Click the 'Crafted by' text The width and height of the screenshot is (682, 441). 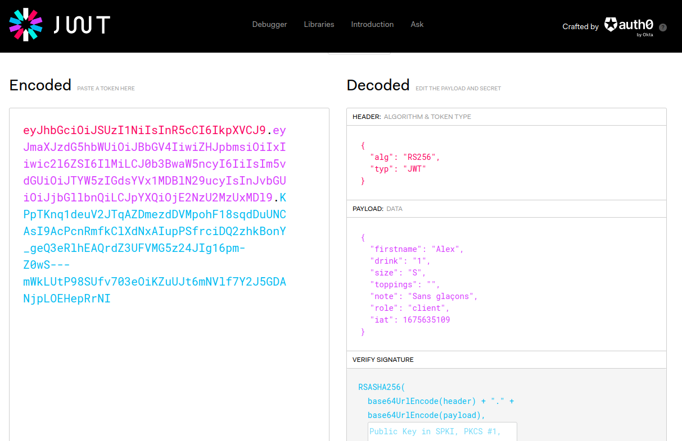pos(580,27)
